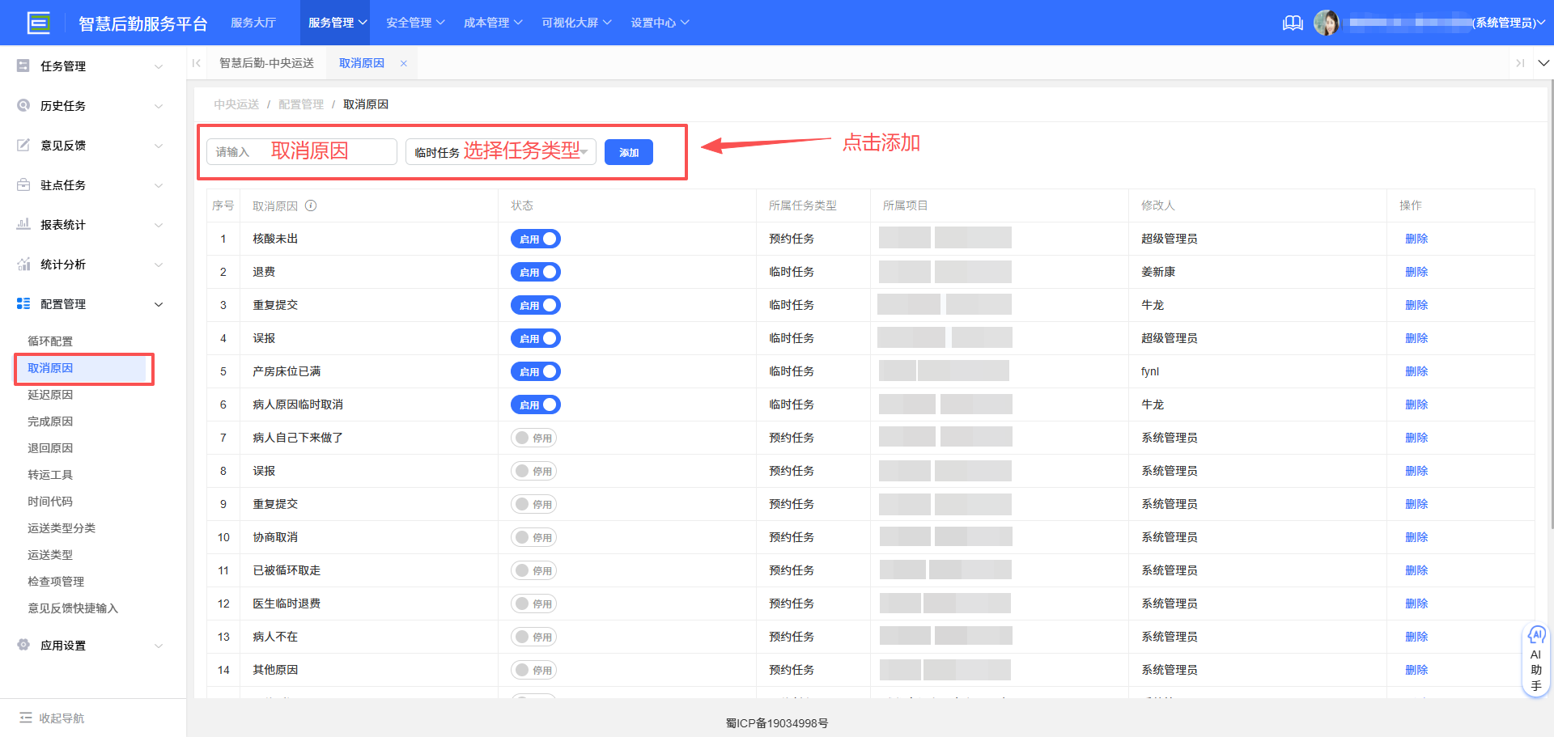The width and height of the screenshot is (1554, 737).
Task: Collapse the 配置管理 section chevron
Action: [159, 303]
